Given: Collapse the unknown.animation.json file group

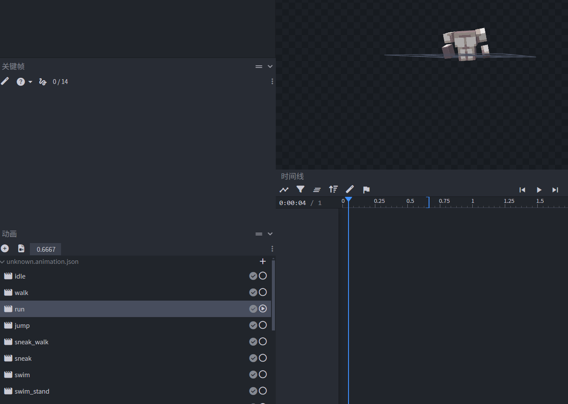Looking at the screenshot, I should (x=2, y=262).
